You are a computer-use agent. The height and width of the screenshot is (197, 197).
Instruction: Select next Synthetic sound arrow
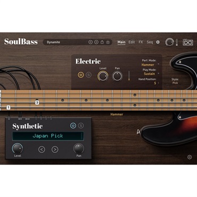coord(55,150)
